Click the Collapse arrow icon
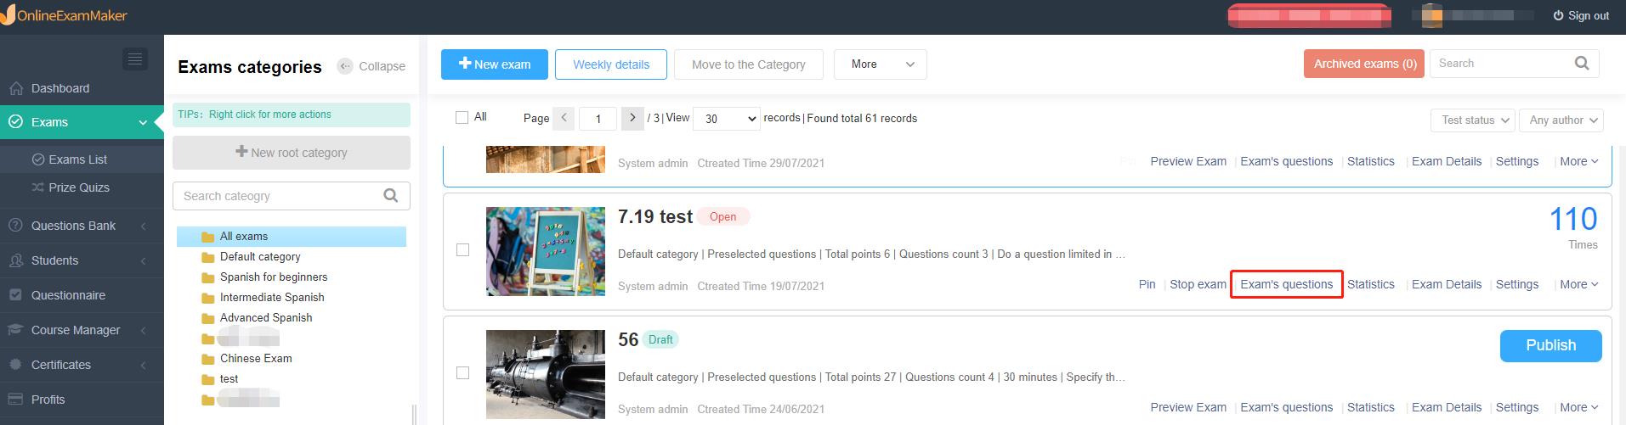The height and width of the screenshot is (425, 1626). click(344, 66)
